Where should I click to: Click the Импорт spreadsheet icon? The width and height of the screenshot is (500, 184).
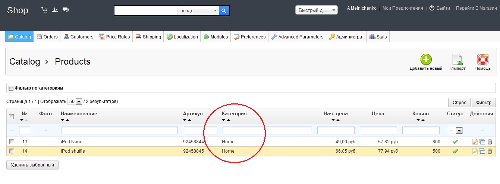457,60
